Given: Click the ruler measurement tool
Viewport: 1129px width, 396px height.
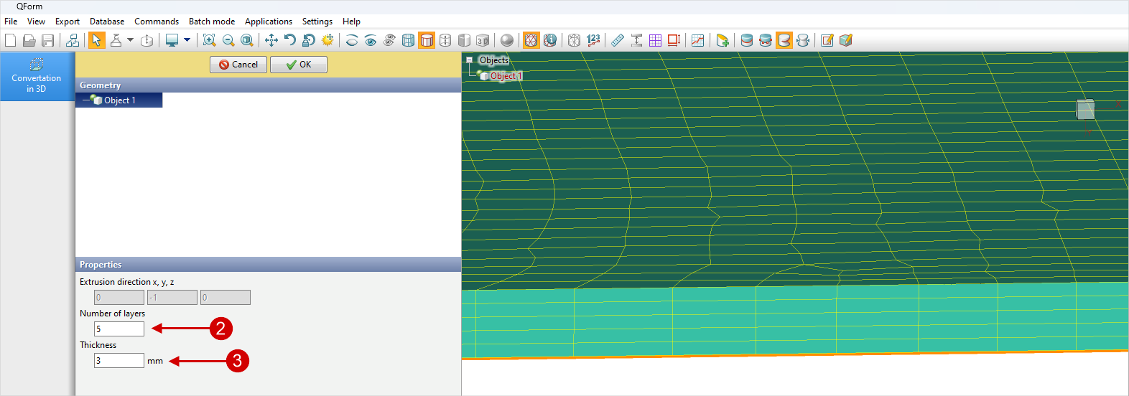Looking at the screenshot, I should pyautogui.click(x=618, y=40).
